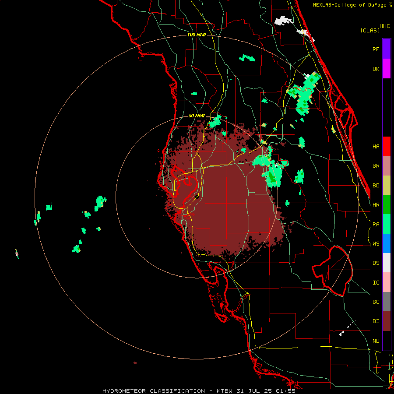The height and width of the screenshot is (394, 394).
Task: Click the WS blue legend swatch
Action: 387,243
